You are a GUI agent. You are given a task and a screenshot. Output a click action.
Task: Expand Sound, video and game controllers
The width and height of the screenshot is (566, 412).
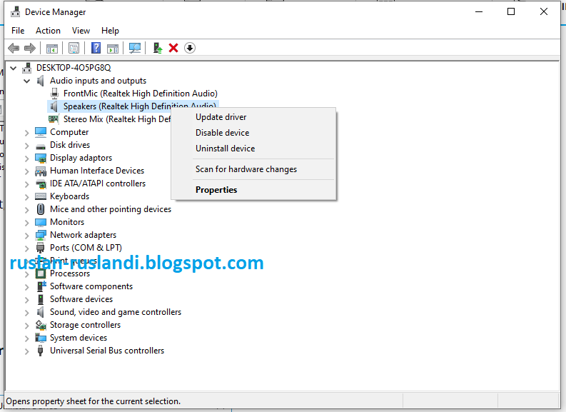(26, 313)
